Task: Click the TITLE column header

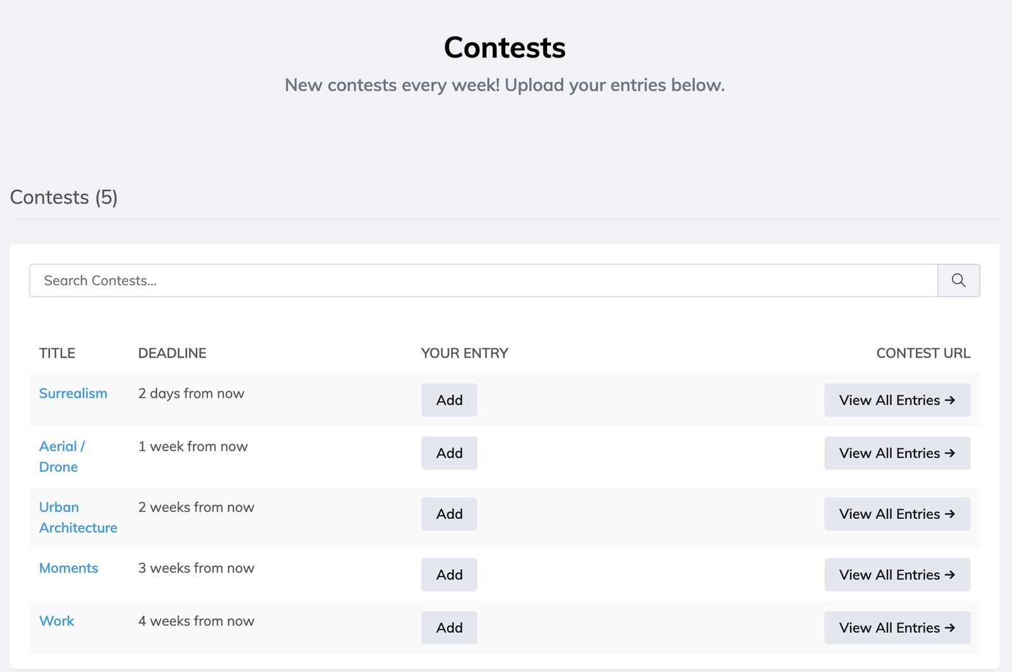Action: pos(57,353)
